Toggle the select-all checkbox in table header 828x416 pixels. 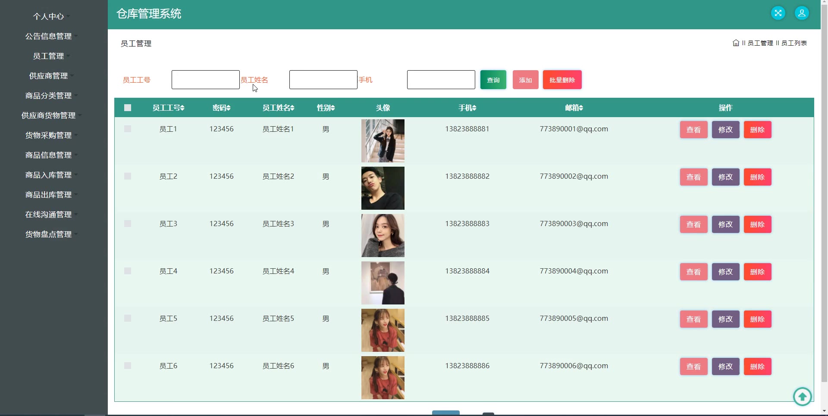[x=128, y=108]
